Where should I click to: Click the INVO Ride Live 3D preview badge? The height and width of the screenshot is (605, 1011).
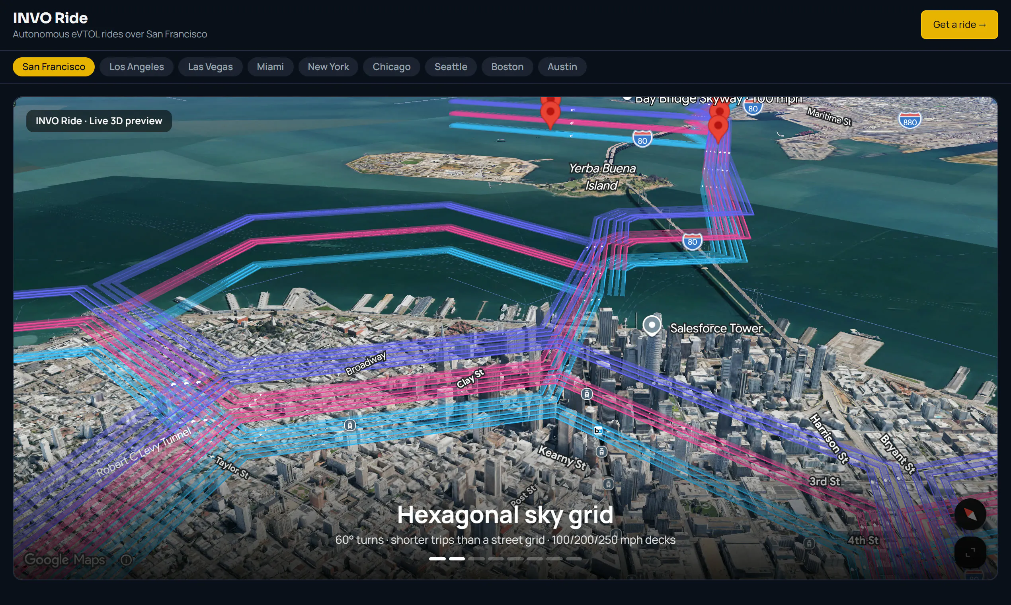[99, 121]
